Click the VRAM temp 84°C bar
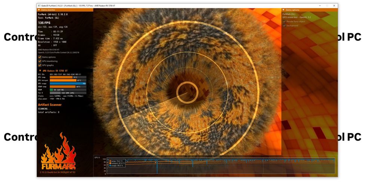The width and height of the screenshot is (374, 182). point(68,87)
